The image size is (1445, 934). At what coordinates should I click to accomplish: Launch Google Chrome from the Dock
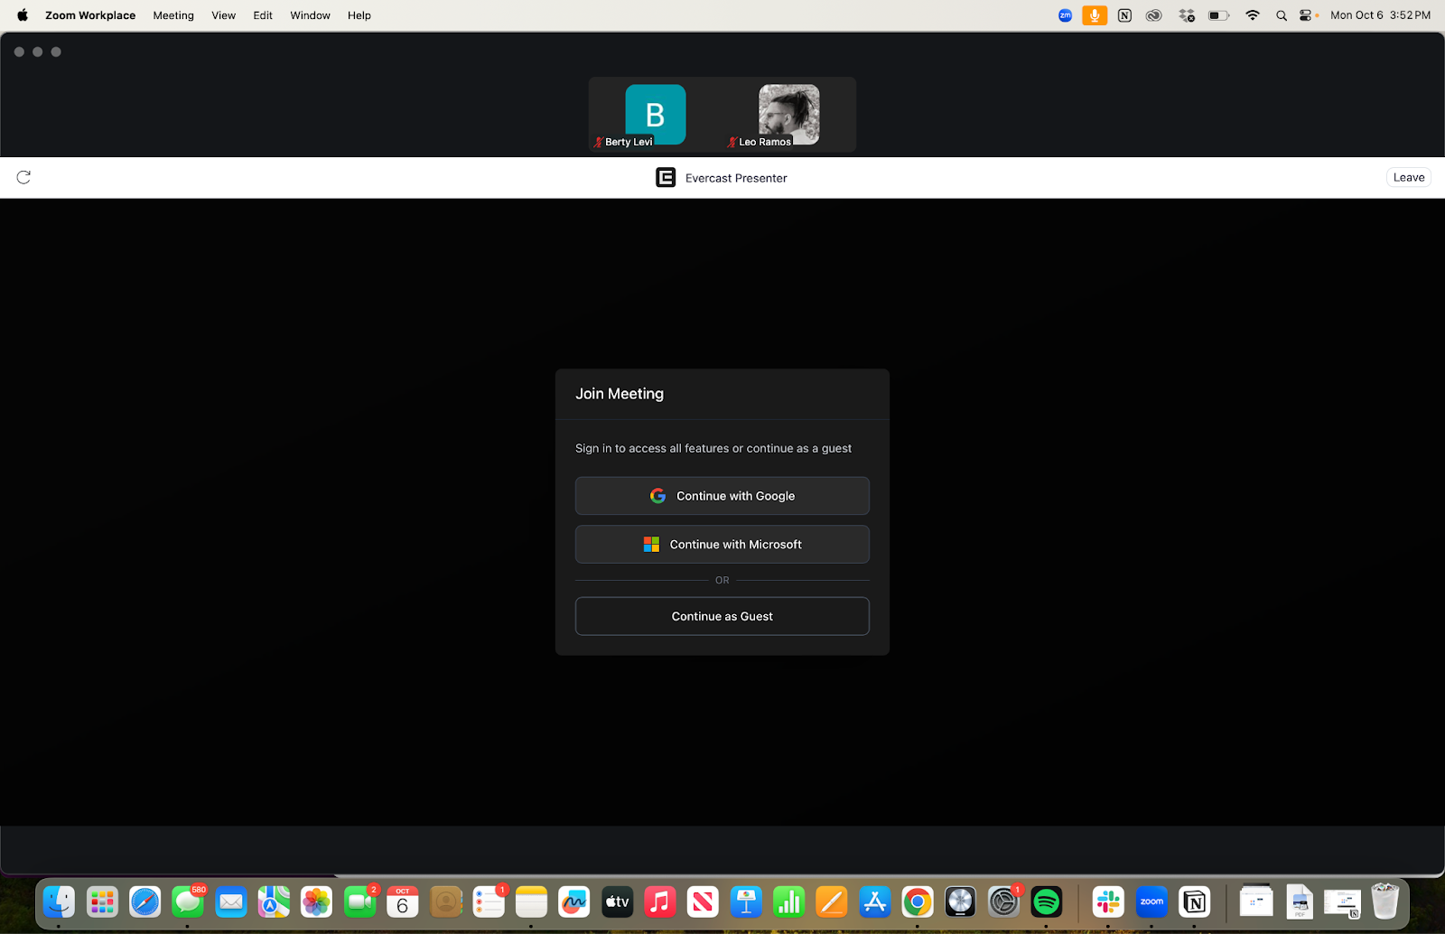918,901
